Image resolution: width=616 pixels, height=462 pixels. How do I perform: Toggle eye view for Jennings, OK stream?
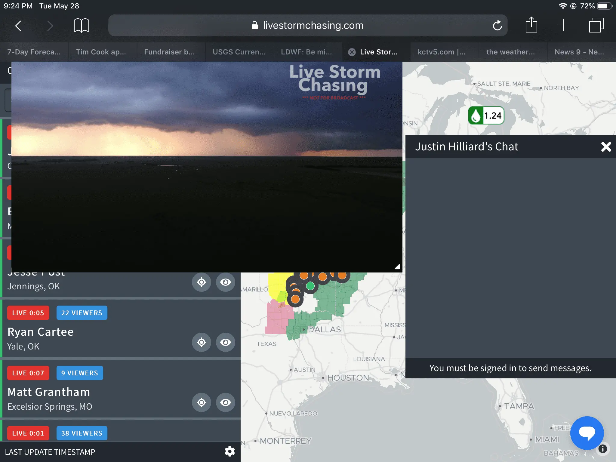225,282
